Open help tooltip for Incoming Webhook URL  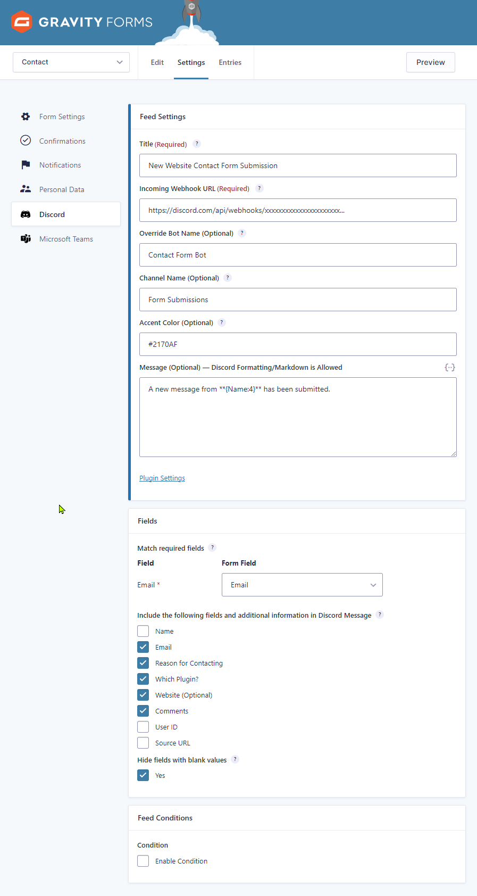pyautogui.click(x=260, y=188)
